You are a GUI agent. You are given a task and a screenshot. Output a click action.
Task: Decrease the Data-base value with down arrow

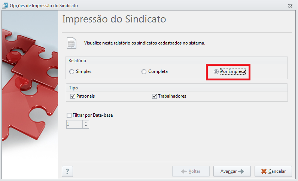pos(86,126)
